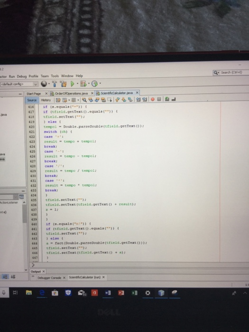249x332 pixels.
Task: Close the OrderOfOperations.java tab
Action: [92, 93]
